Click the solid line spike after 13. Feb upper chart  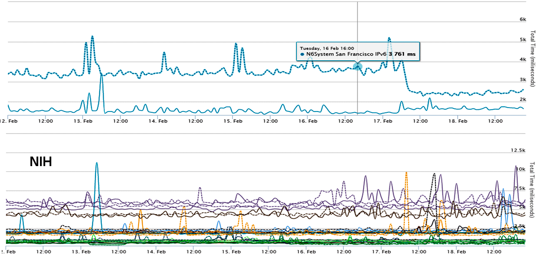click(101, 75)
